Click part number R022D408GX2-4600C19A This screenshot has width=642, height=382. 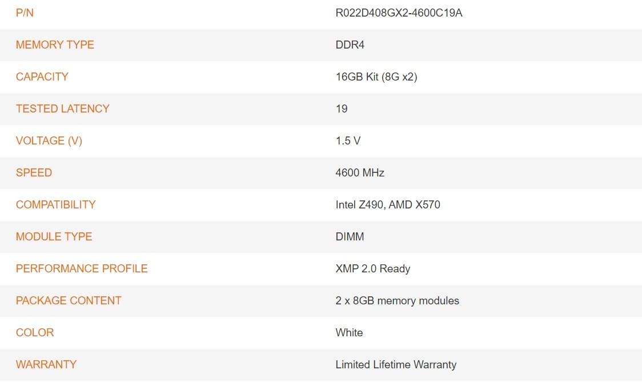(x=399, y=13)
